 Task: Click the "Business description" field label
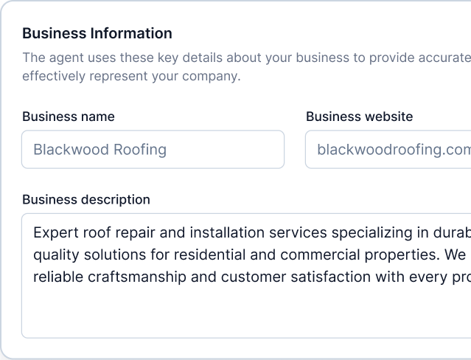click(86, 199)
